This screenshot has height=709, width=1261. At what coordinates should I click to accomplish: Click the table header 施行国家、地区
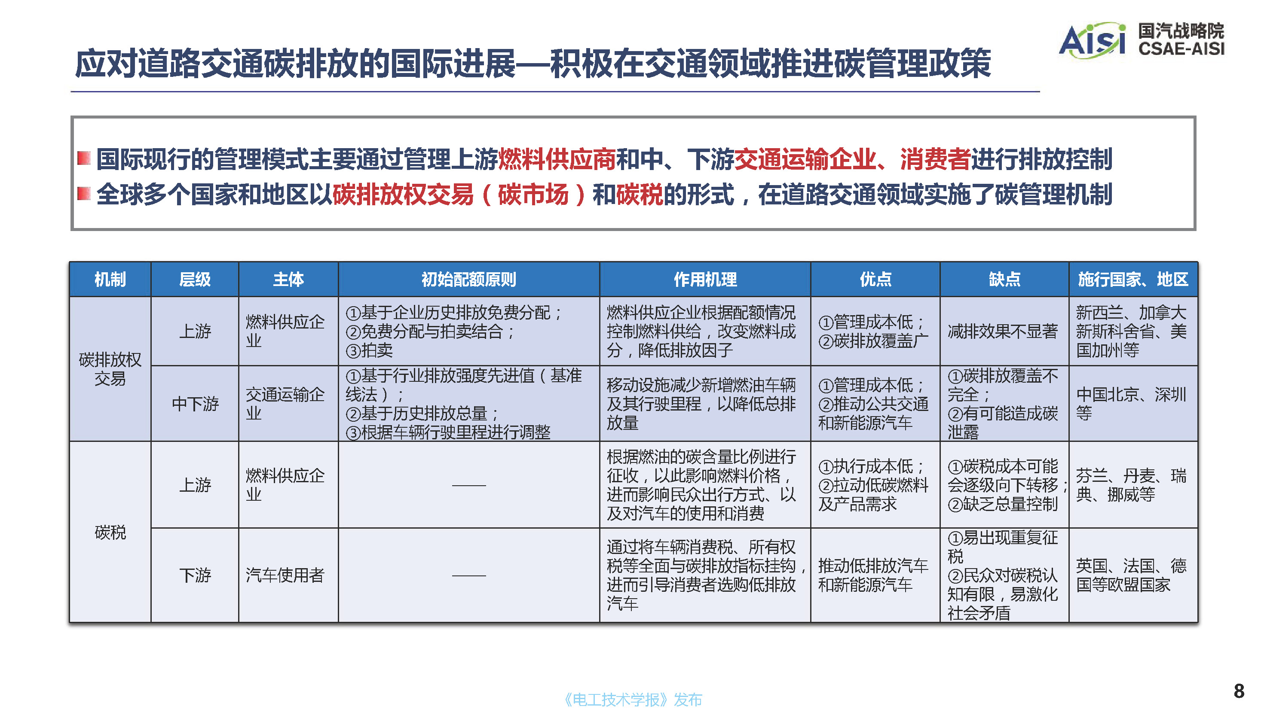coord(1133,279)
